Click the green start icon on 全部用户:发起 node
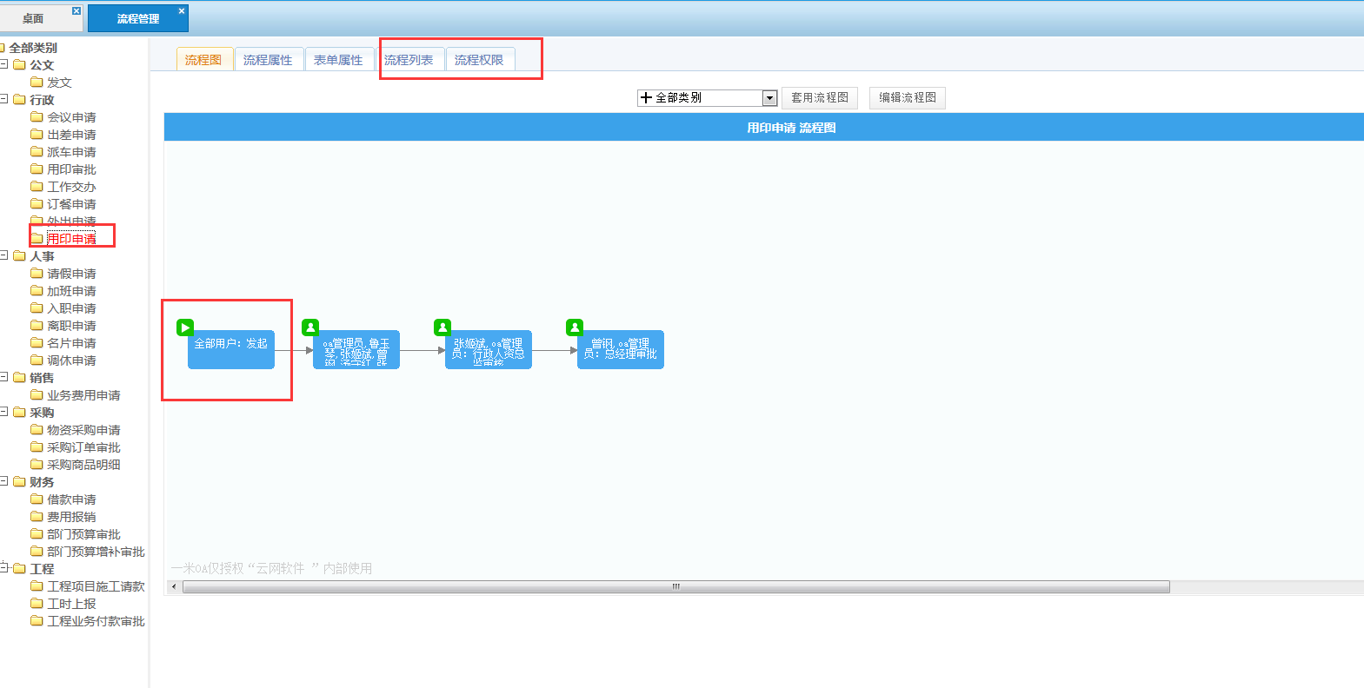Screen dimensions: 1364x688 [185, 327]
